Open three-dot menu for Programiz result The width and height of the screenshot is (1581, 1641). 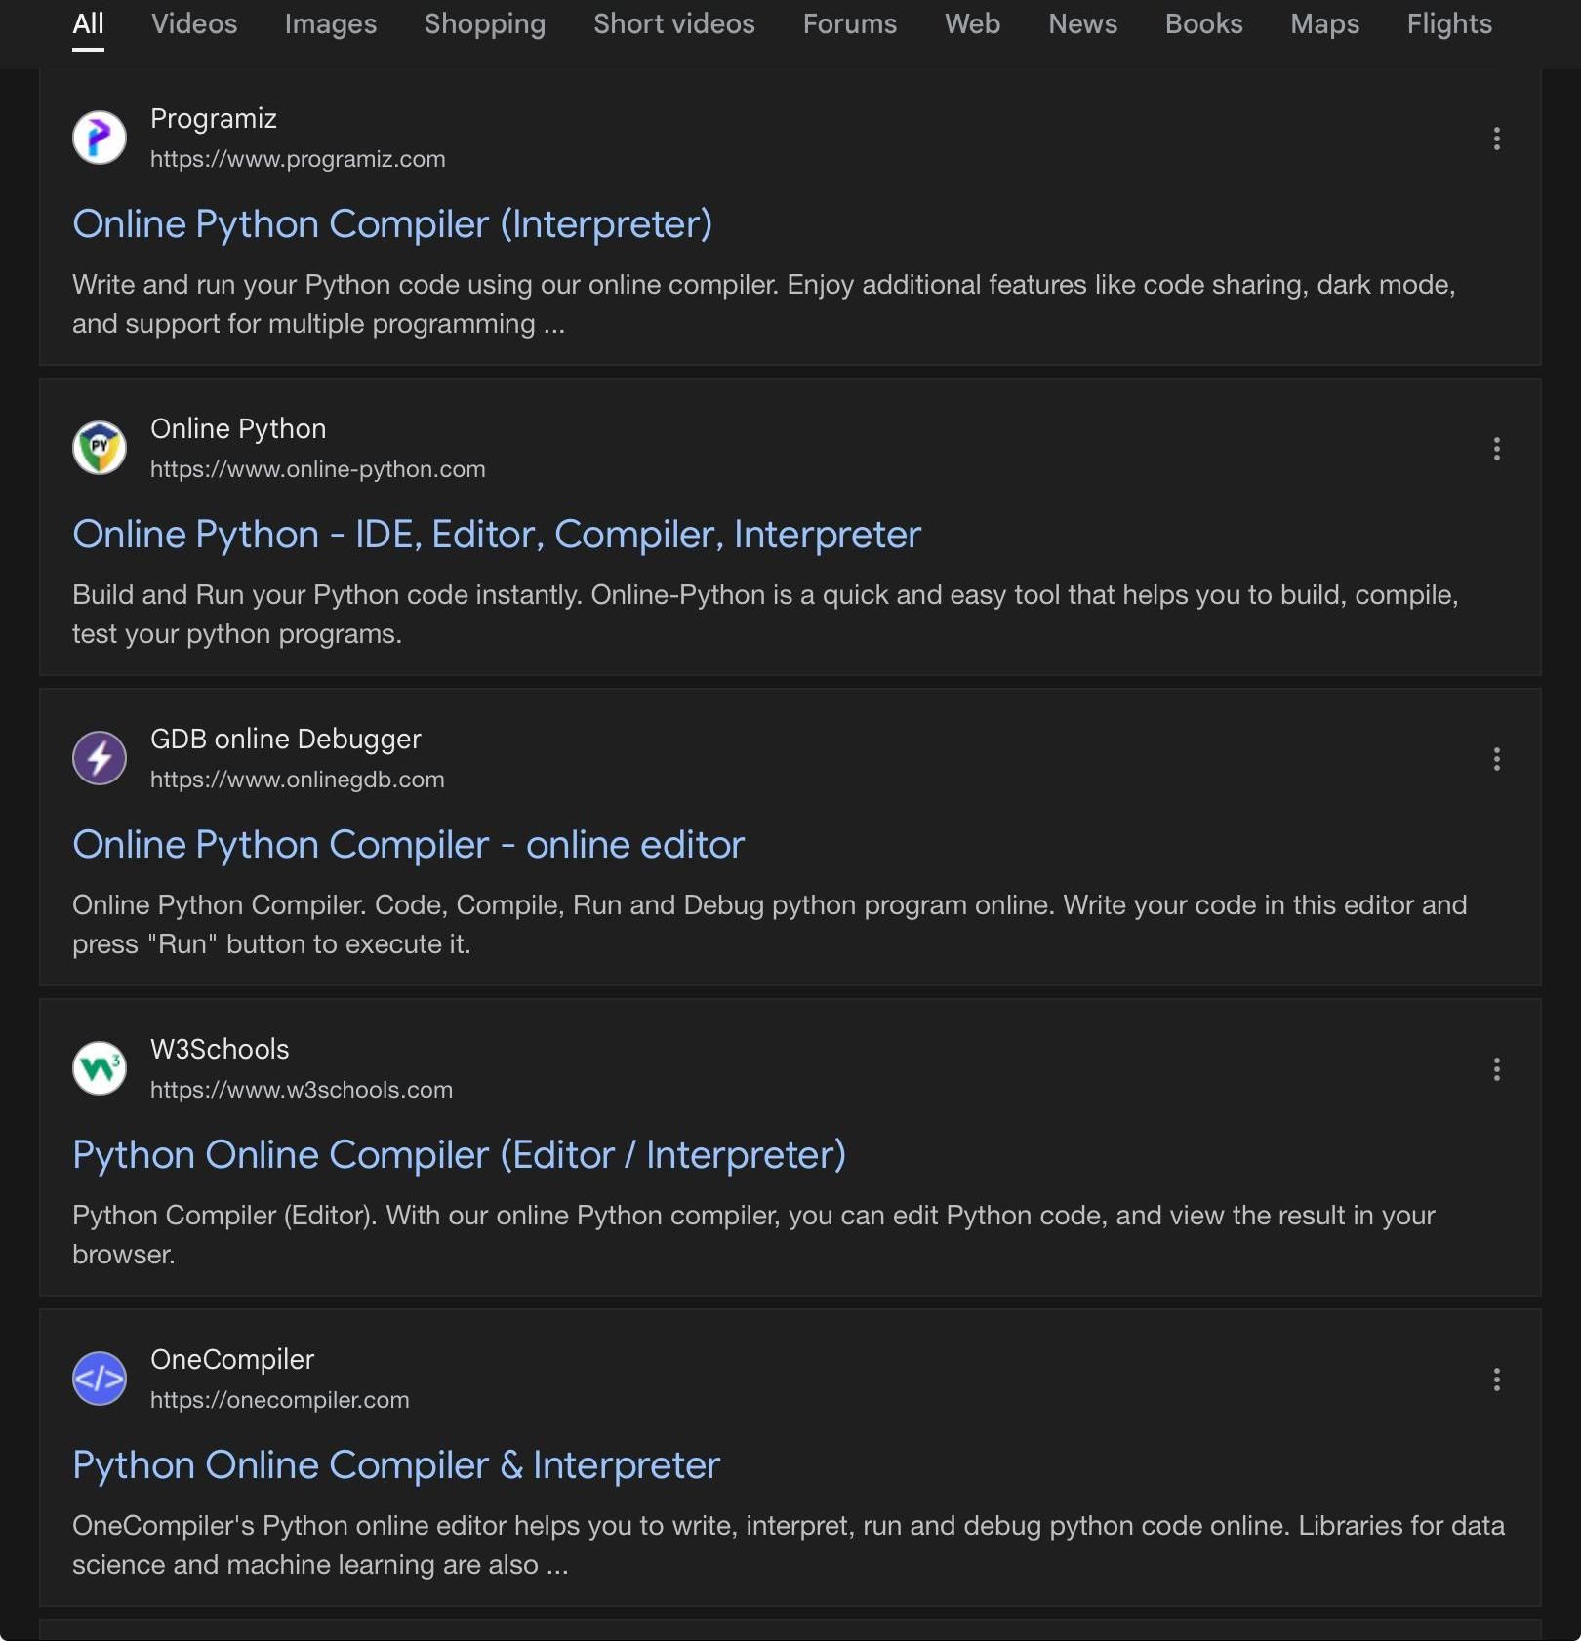point(1496,139)
